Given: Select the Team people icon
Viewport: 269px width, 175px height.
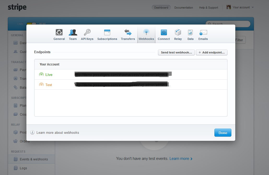Looking at the screenshot, I should (x=73, y=32).
